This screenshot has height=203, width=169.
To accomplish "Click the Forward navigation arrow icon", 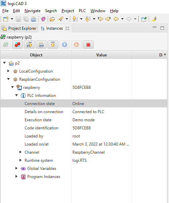I will pos(129,19).
